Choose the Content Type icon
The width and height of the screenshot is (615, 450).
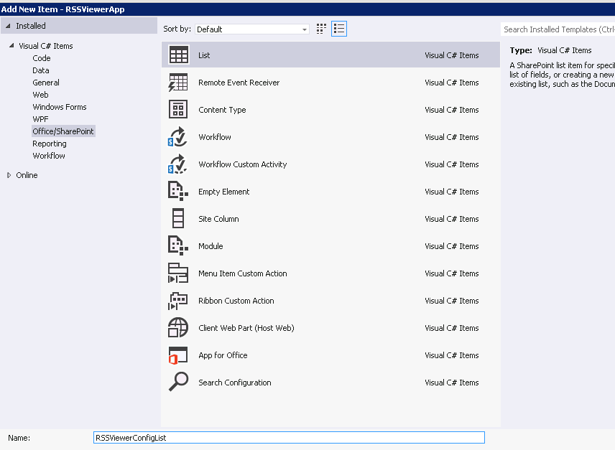pyautogui.click(x=178, y=109)
